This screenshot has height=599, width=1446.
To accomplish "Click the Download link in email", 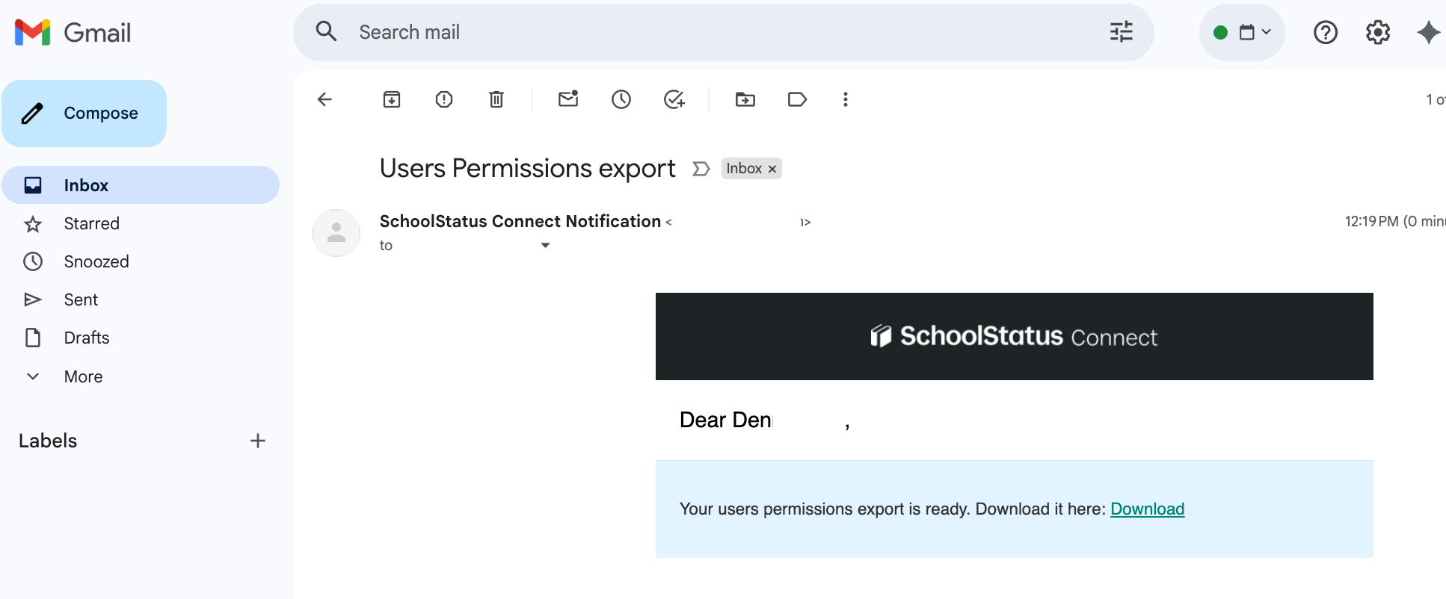I will tap(1147, 509).
